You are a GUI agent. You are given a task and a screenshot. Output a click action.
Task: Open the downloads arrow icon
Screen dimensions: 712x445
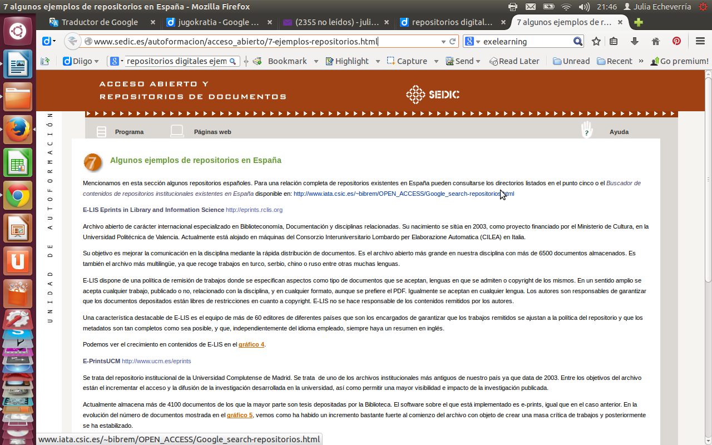click(x=635, y=42)
